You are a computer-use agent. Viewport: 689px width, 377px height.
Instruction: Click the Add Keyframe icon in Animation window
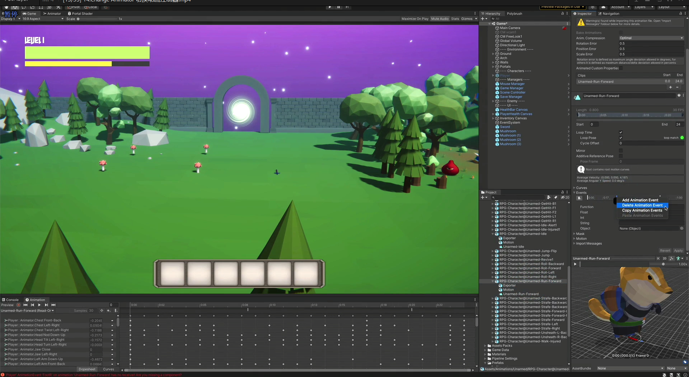[109, 311]
